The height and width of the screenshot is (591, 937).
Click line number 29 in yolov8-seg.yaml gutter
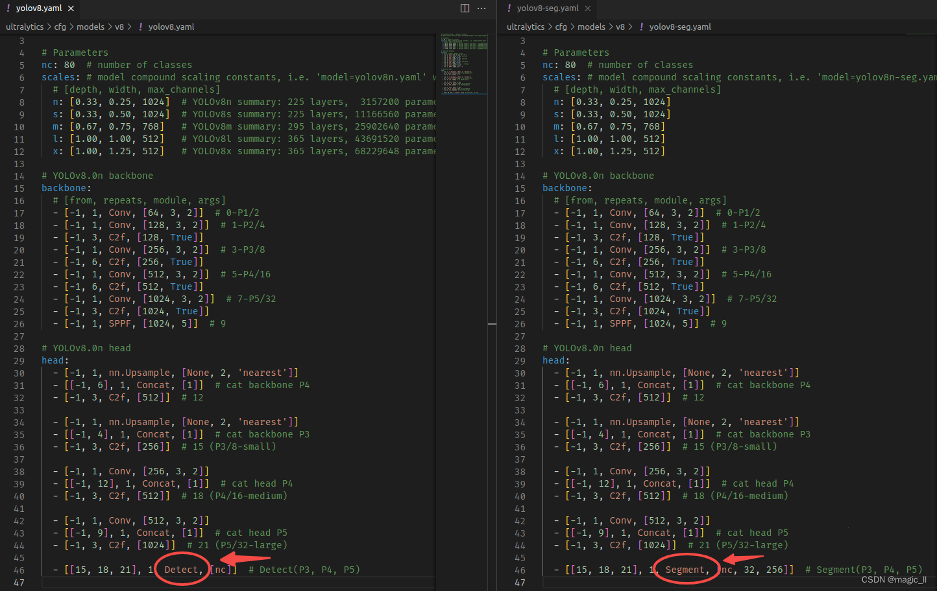(x=520, y=361)
